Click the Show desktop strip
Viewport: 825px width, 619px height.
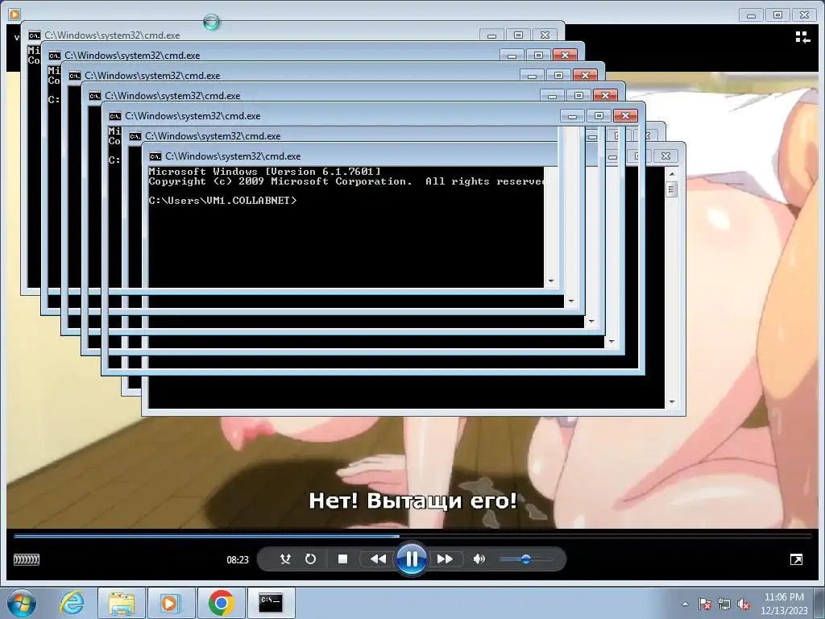pos(819,603)
